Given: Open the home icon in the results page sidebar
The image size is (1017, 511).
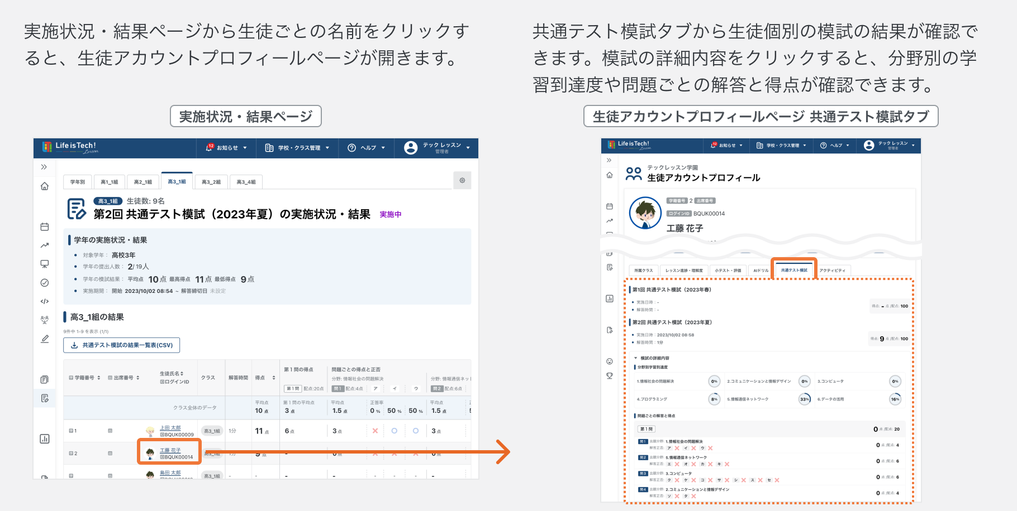Looking at the screenshot, I should pyautogui.click(x=45, y=186).
